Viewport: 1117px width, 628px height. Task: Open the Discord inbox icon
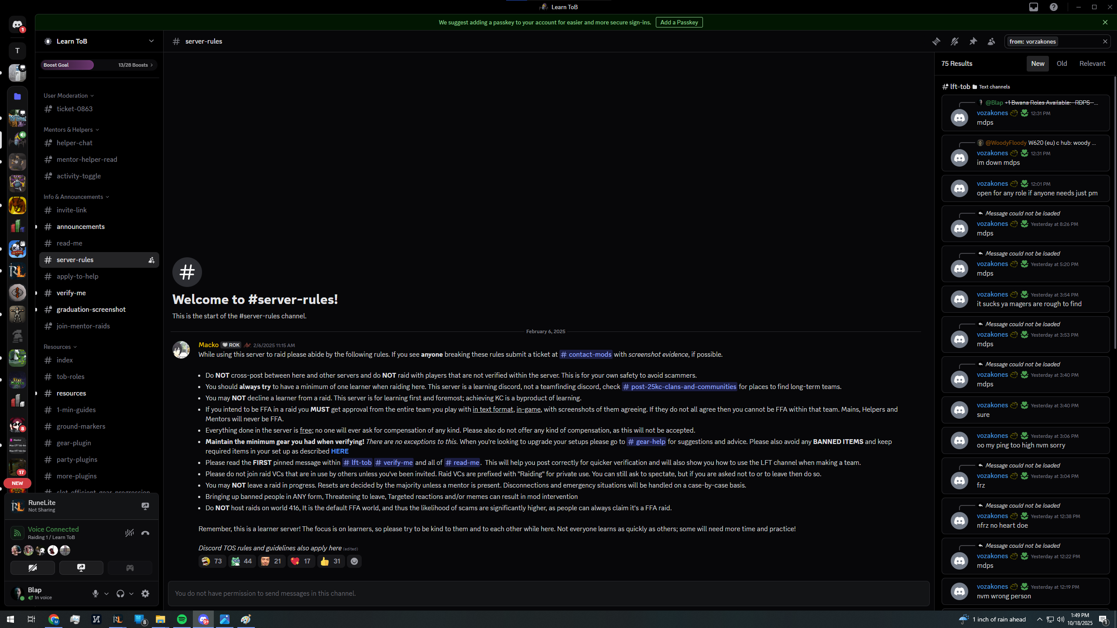(1034, 7)
